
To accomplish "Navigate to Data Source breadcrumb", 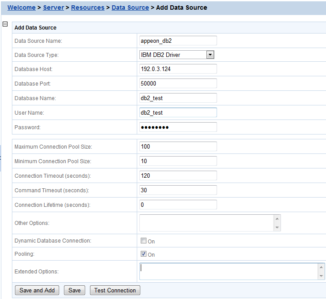I will click(130, 7).
